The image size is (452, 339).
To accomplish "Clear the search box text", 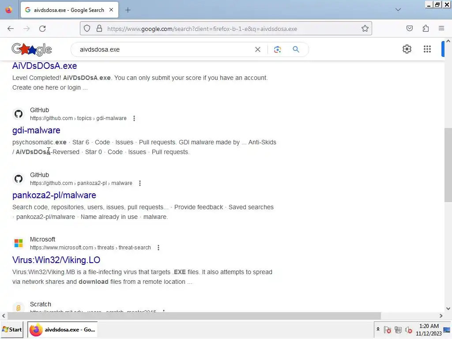I will pyautogui.click(x=258, y=49).
